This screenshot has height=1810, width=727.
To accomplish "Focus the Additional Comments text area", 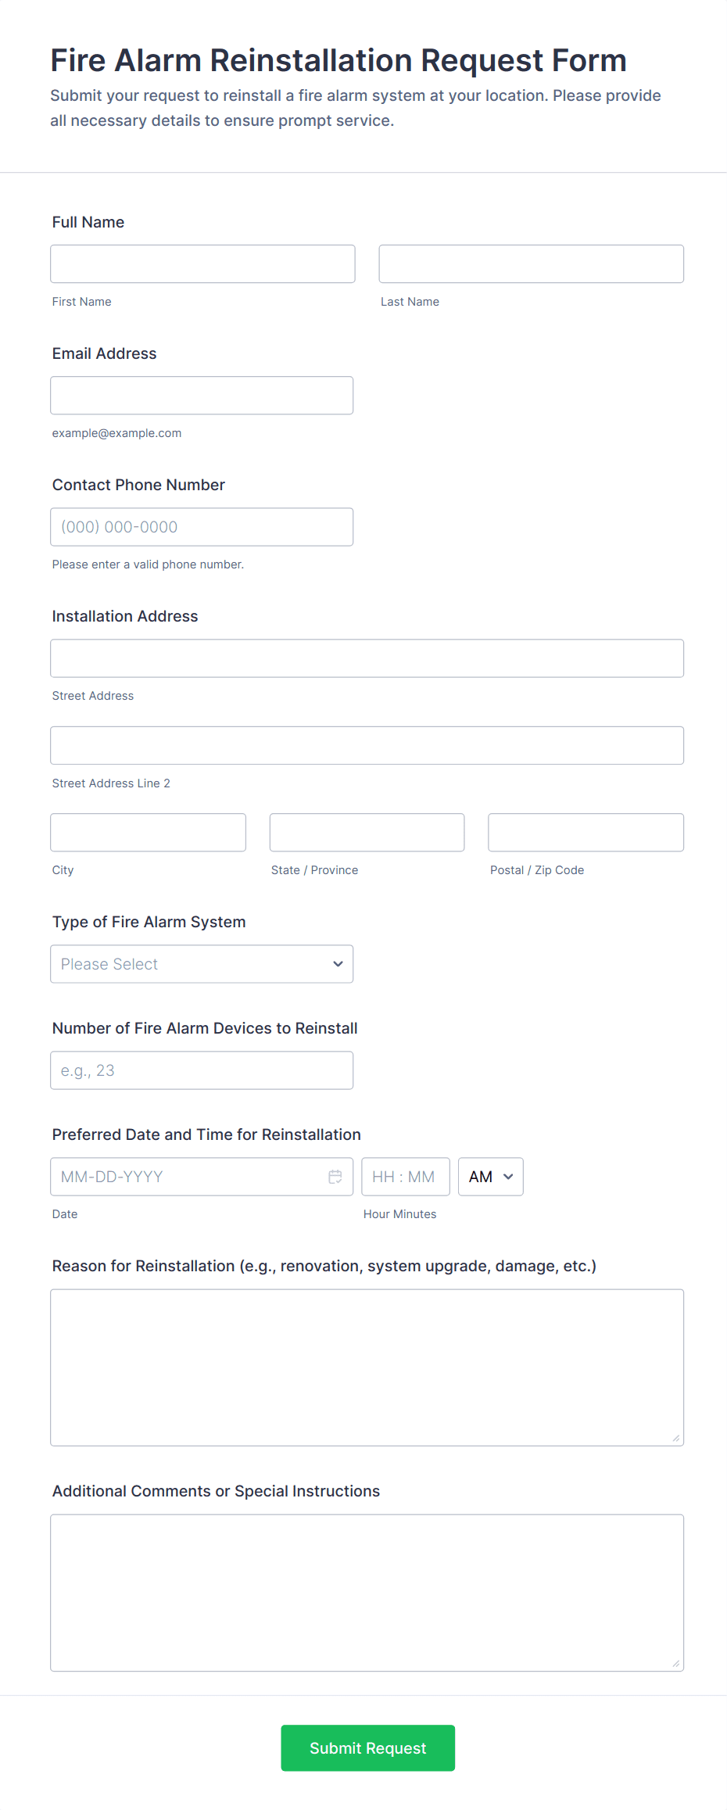I will (x=367, y=1593).
